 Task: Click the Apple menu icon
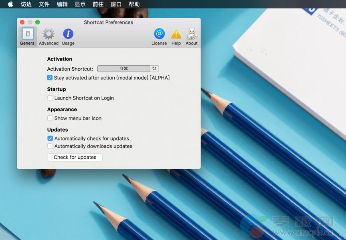coord(10,4)
